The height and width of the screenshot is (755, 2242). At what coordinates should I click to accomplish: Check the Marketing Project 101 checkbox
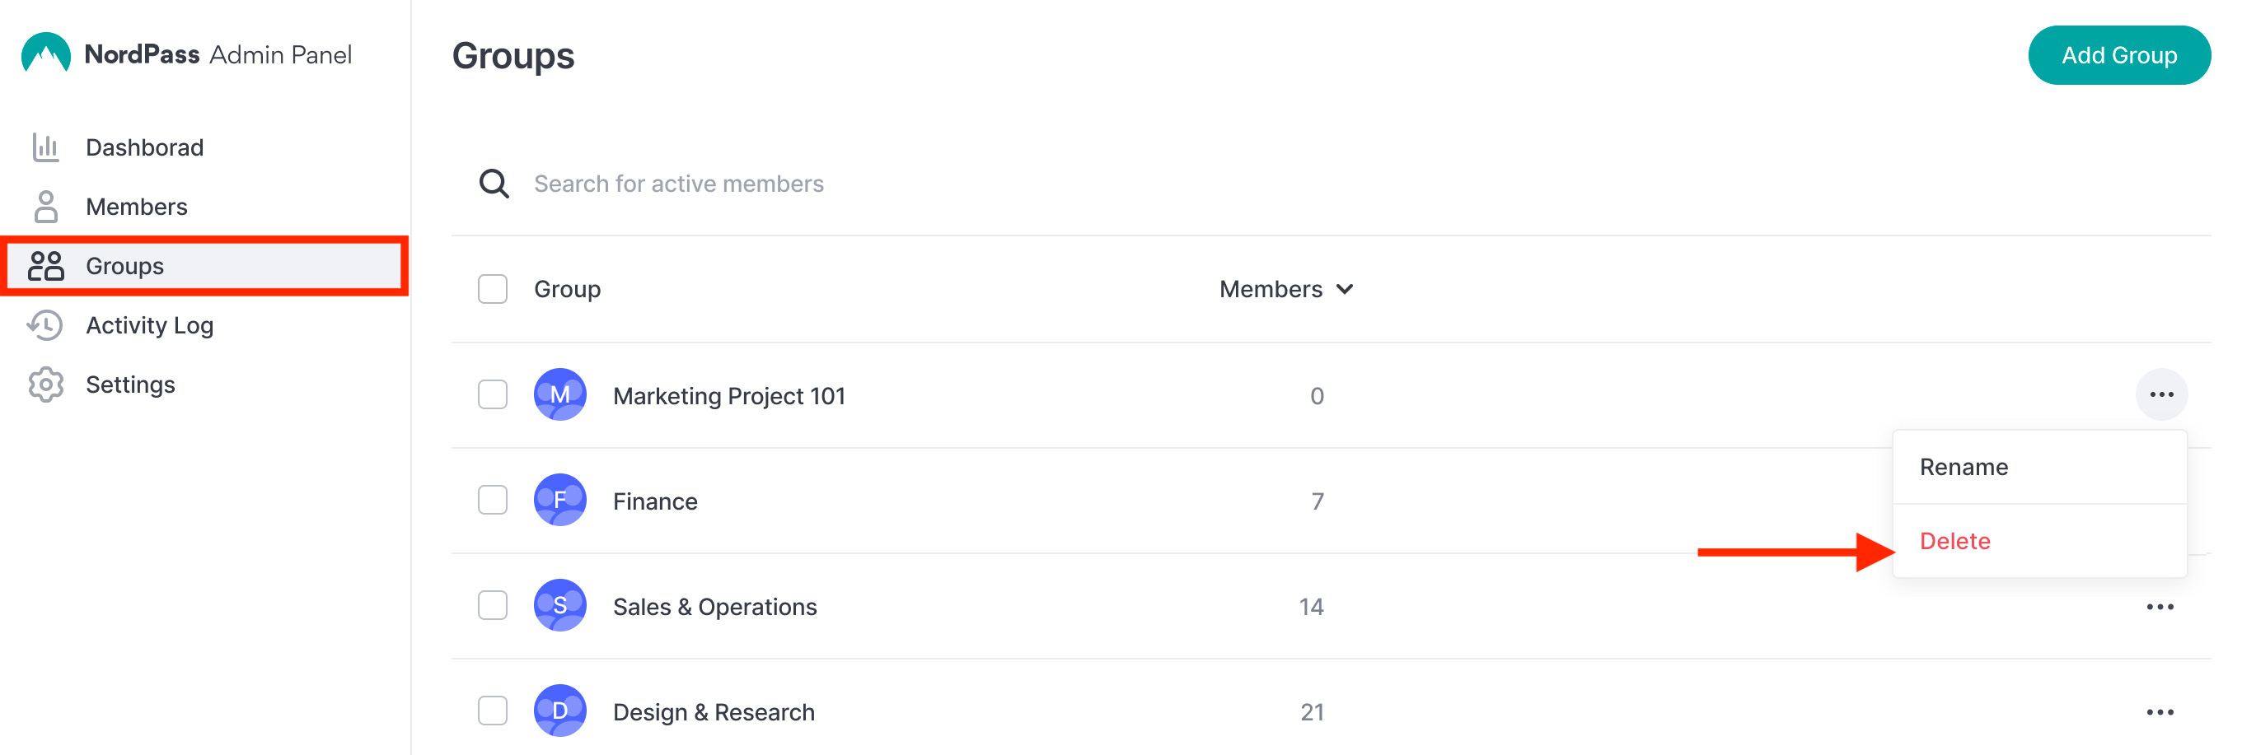click(493, 395)
